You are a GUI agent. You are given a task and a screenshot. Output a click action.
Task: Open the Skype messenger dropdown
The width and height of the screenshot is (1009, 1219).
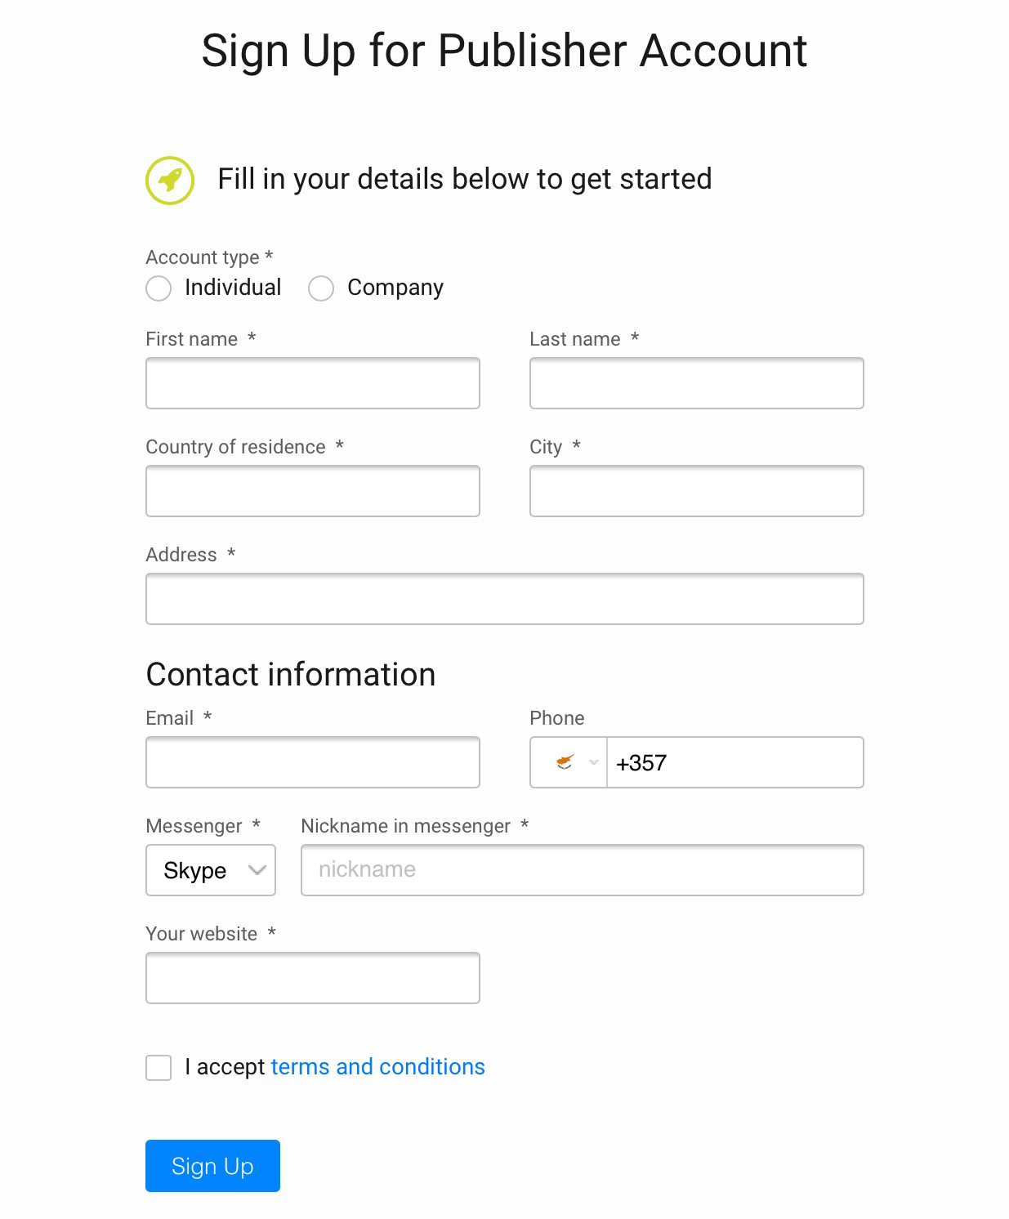coord(211,870)
